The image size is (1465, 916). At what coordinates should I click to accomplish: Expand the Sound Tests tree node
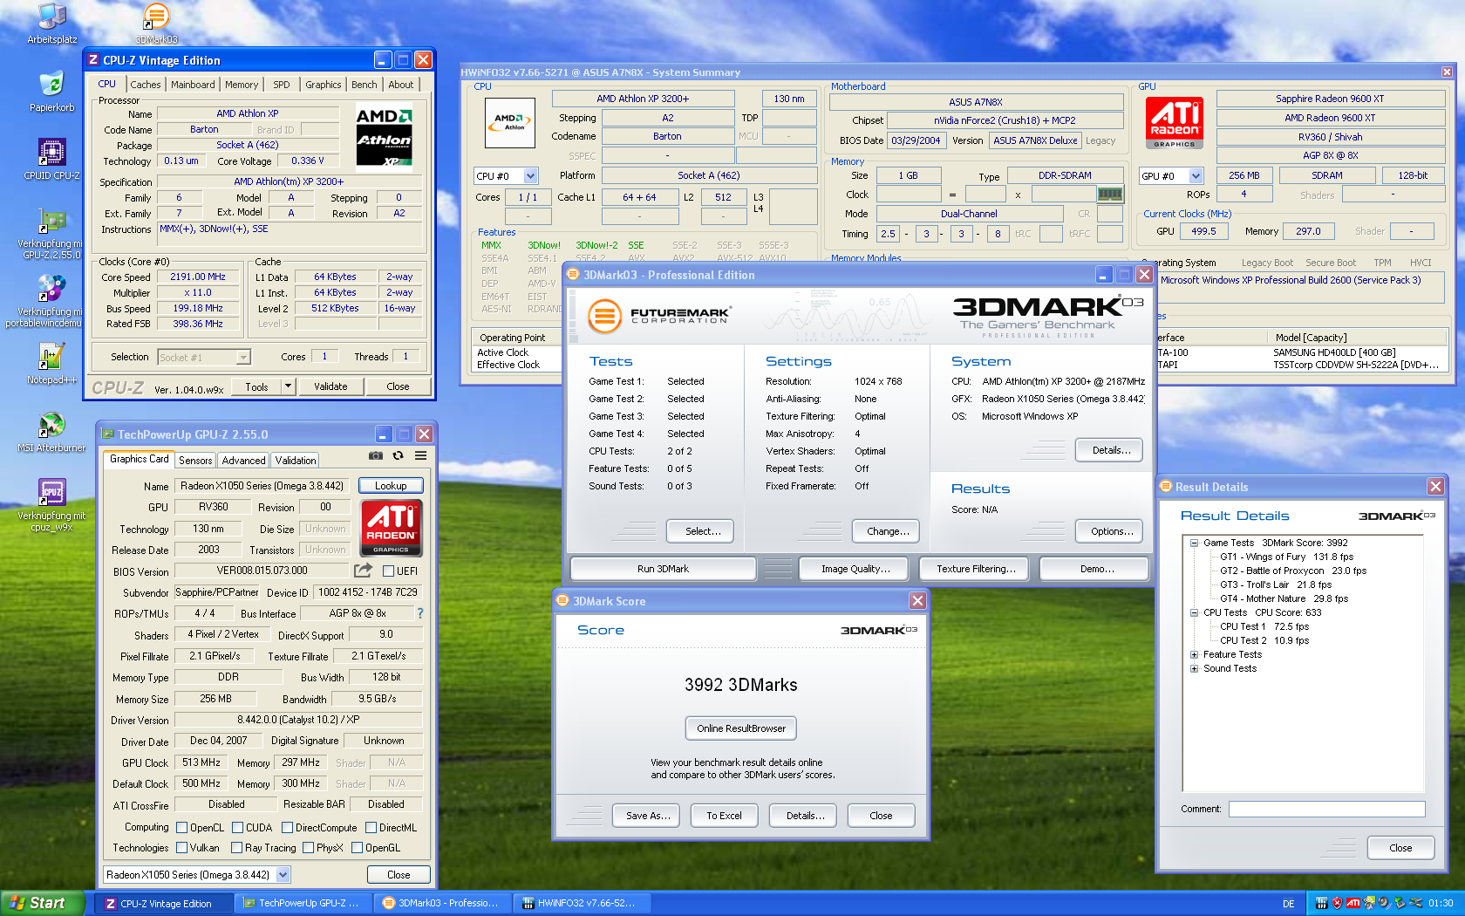tap(1194, 668)
